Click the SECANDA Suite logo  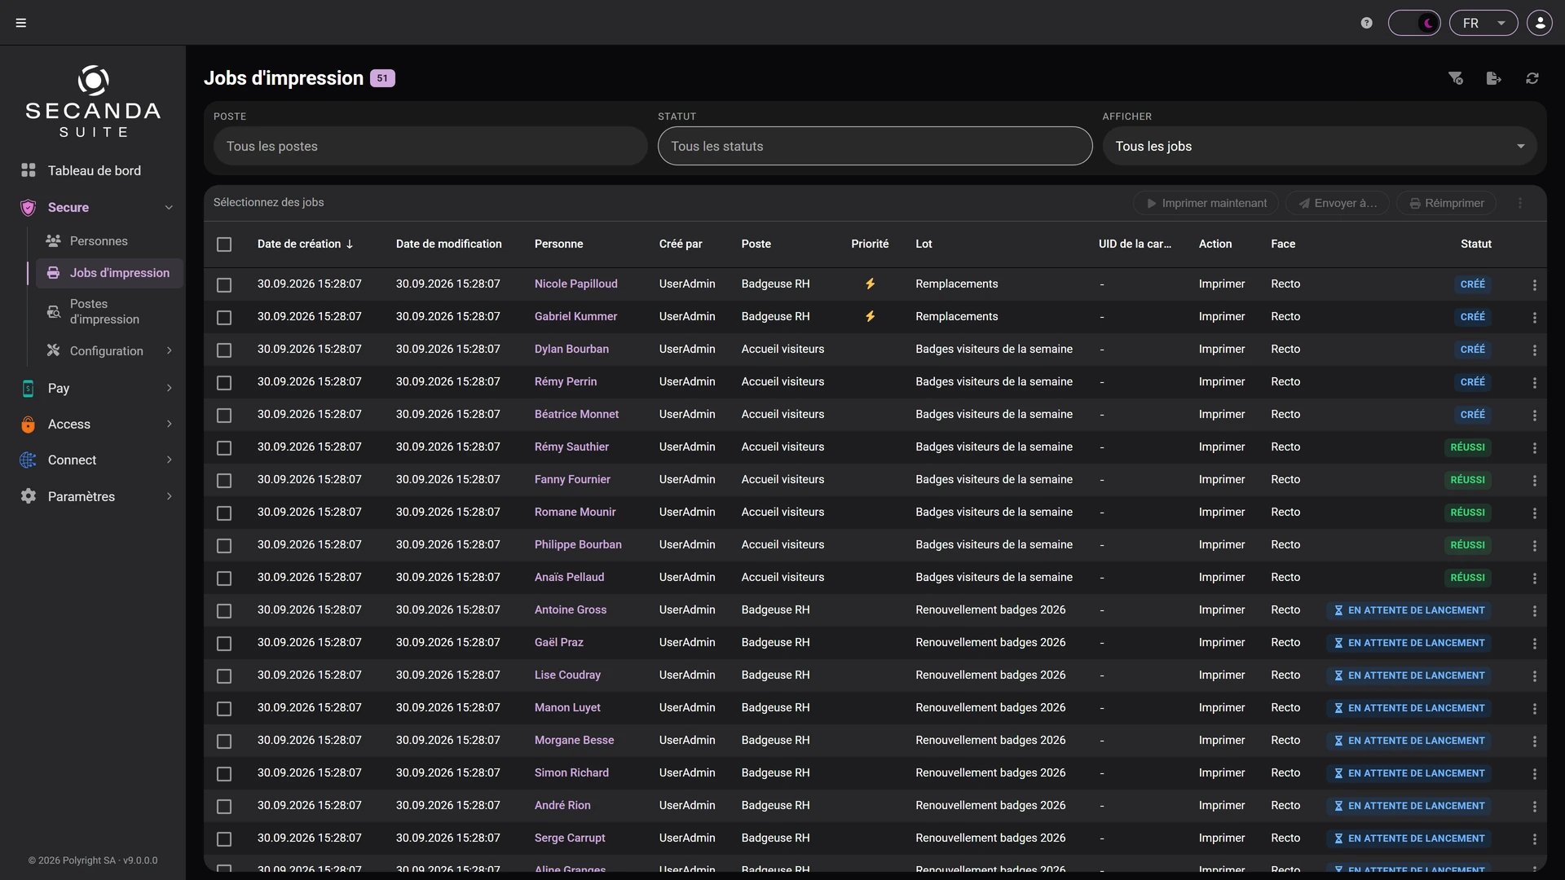coord(93,101)
